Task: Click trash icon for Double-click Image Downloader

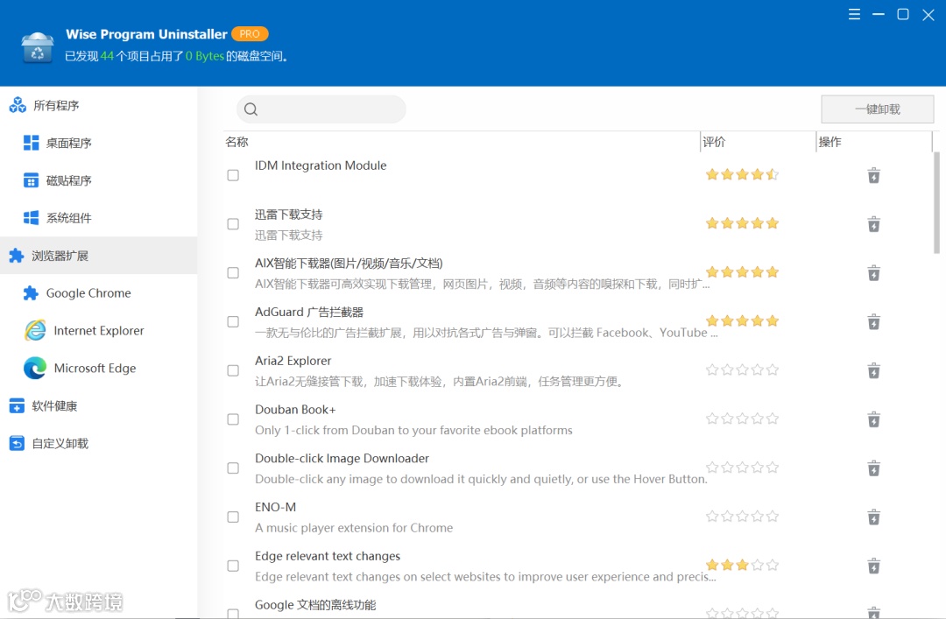Action: pos(873,468)
